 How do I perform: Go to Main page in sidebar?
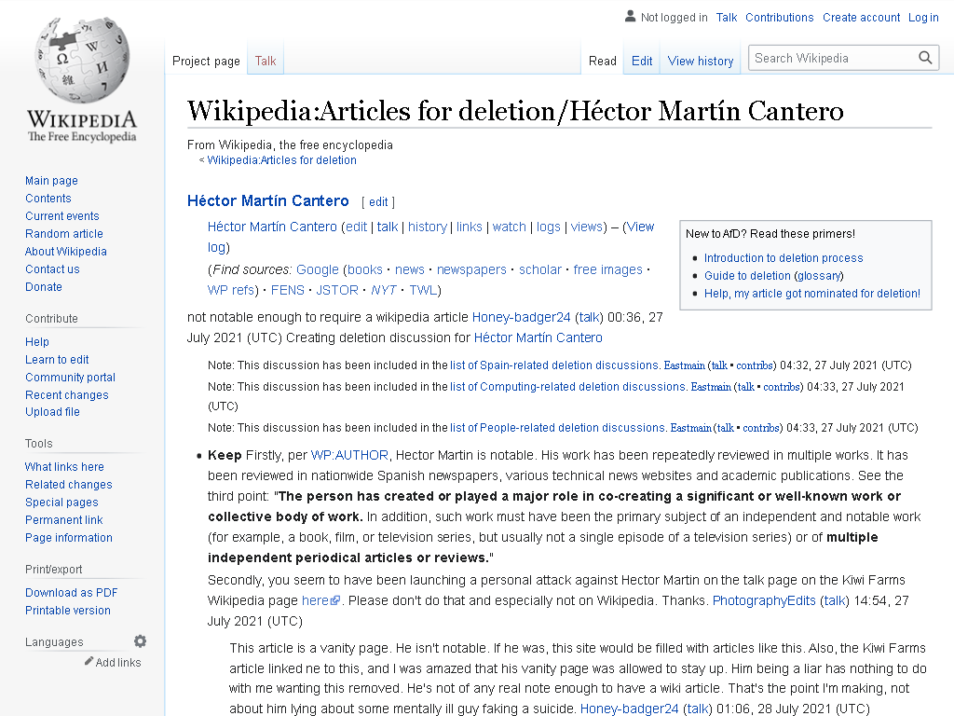point(51,180)
